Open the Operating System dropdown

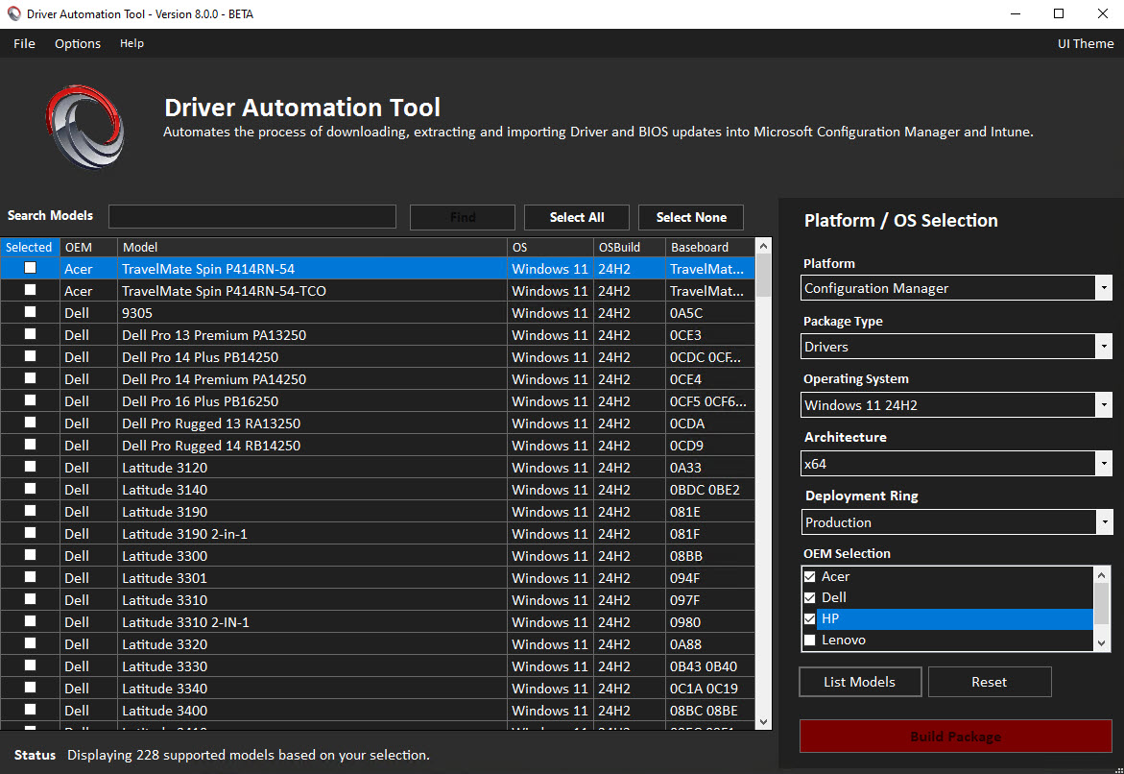(1101, 404)
